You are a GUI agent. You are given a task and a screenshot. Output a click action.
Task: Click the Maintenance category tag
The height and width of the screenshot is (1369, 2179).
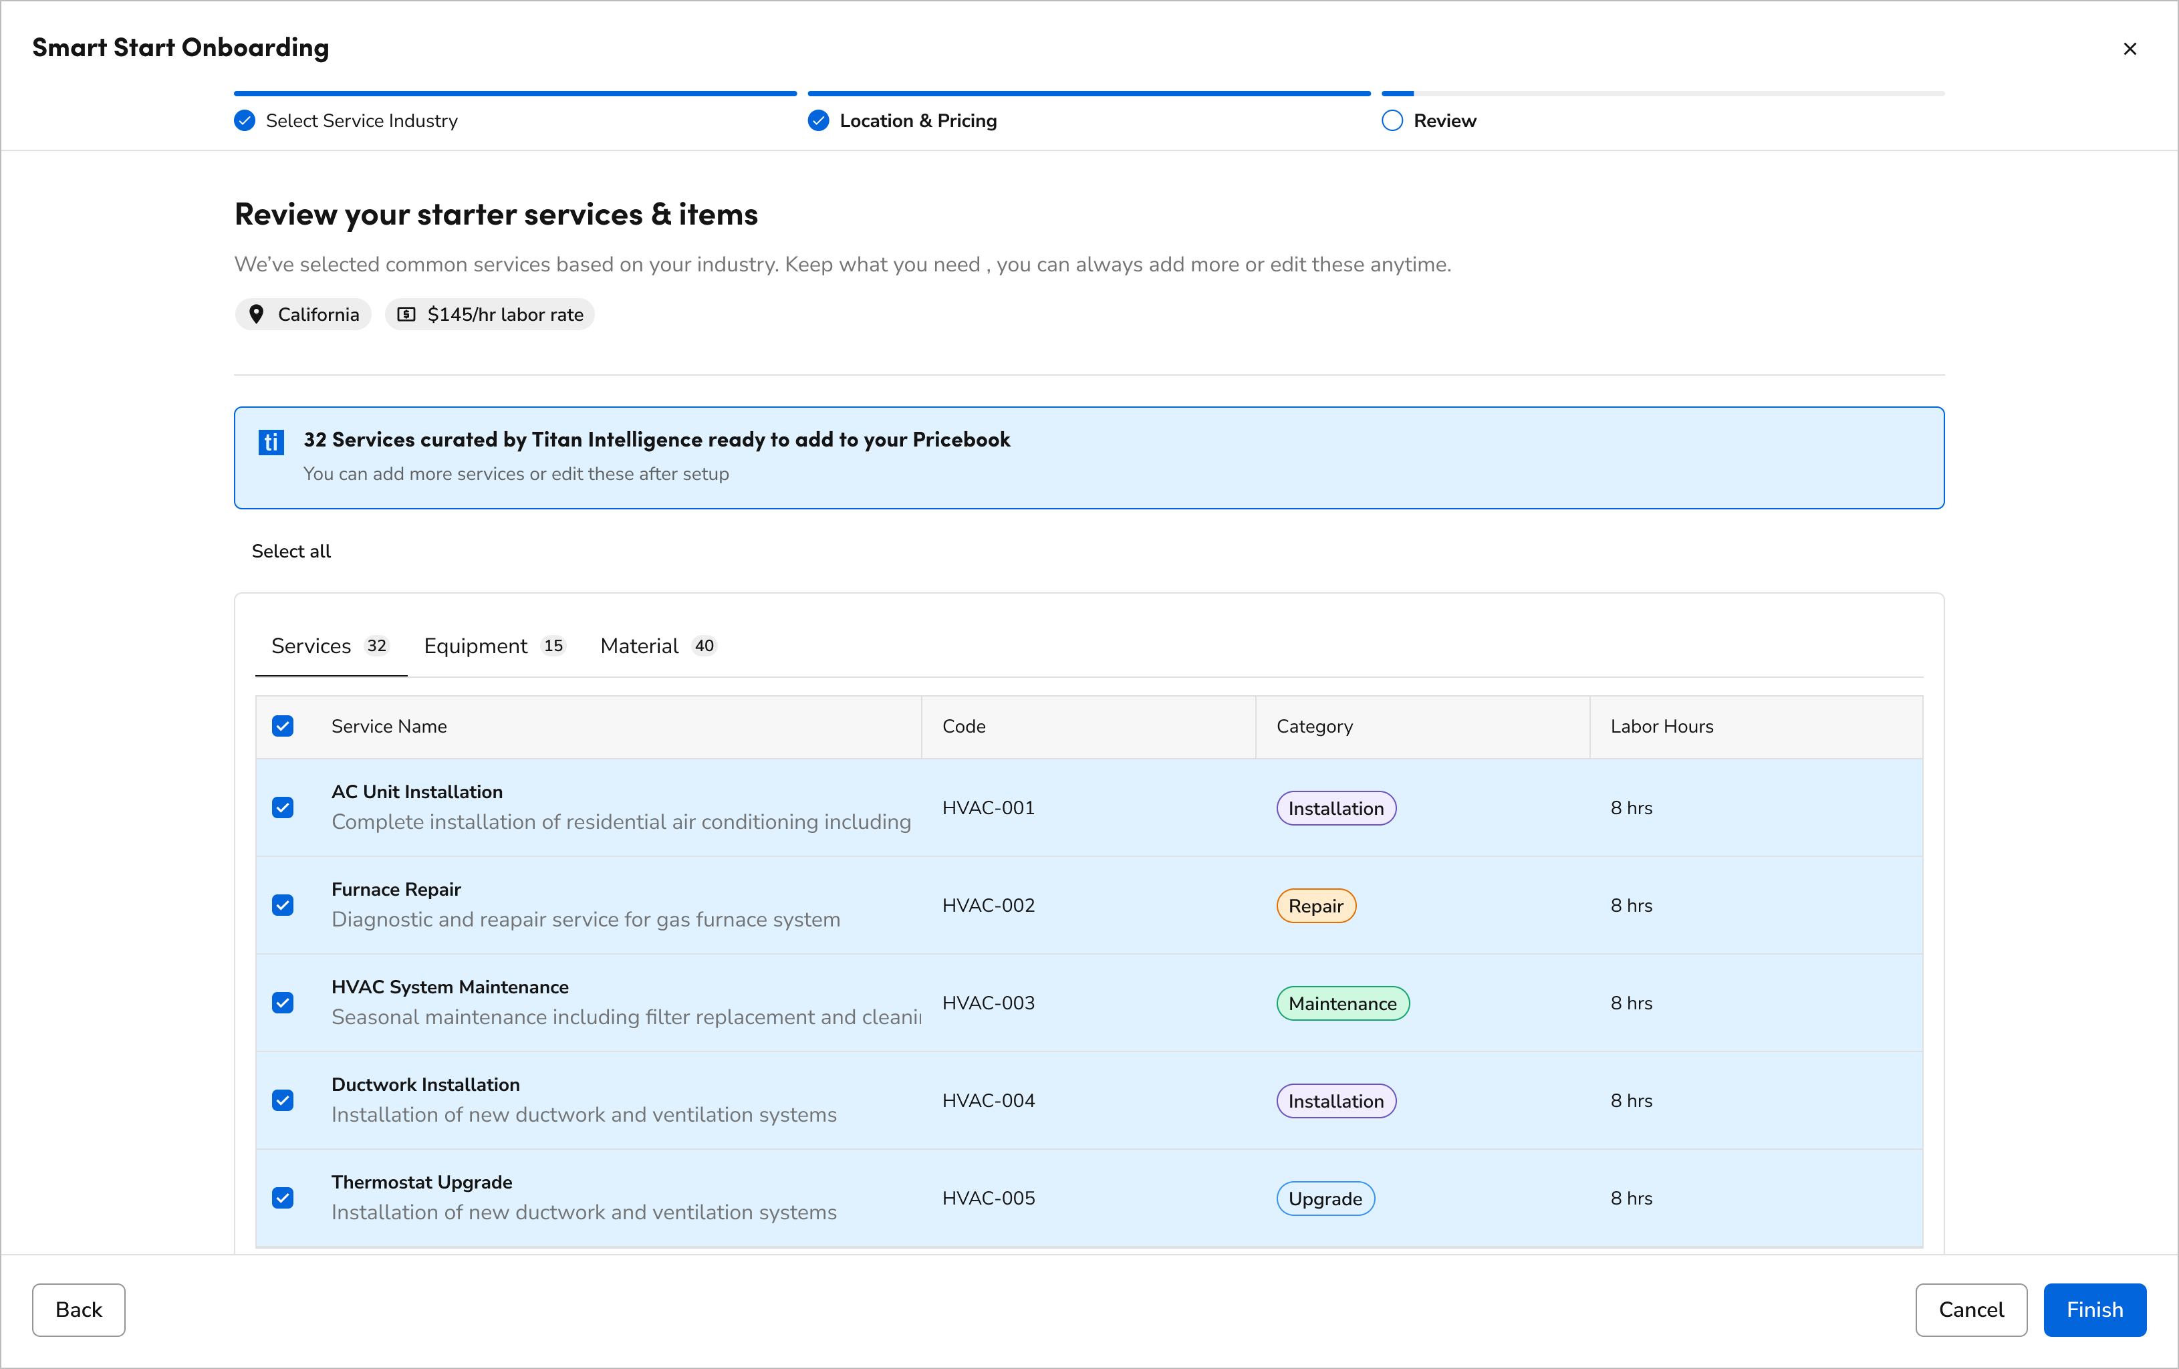1342,1003
